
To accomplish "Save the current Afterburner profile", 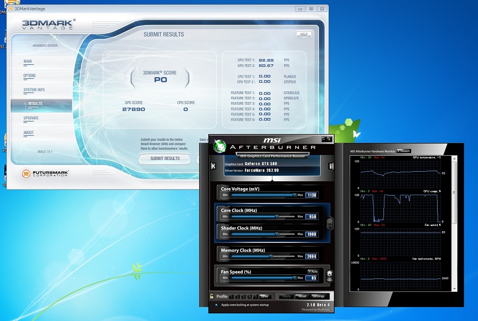I will click(x=264, y=296).
